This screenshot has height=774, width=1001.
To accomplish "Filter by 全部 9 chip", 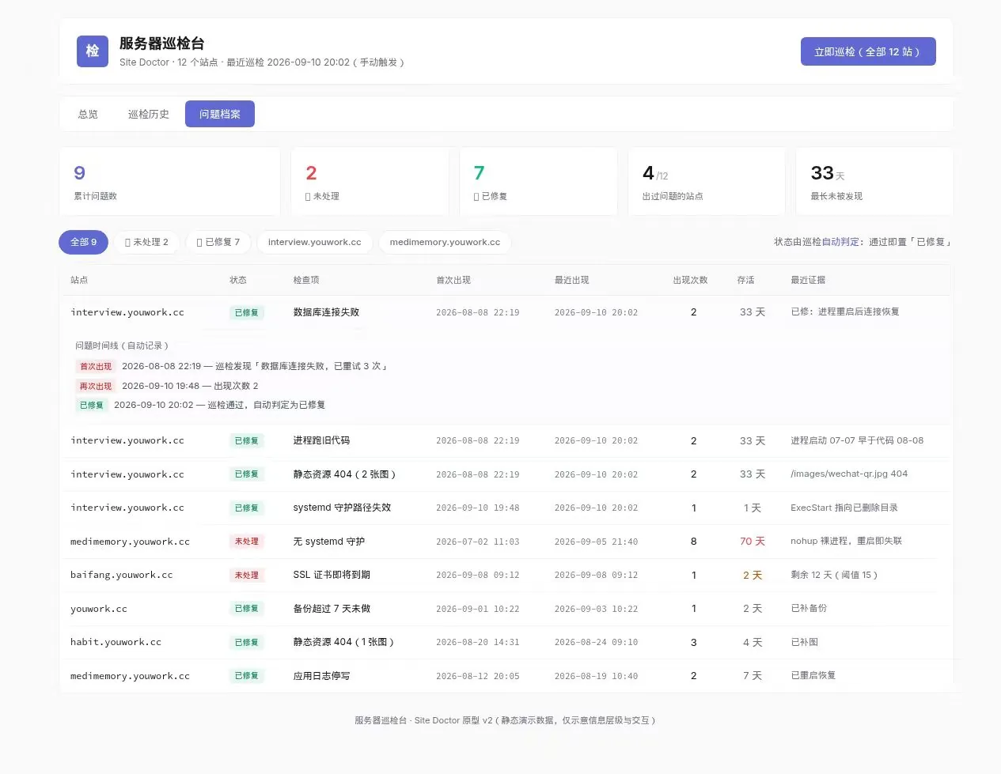I will pyautogui.click(x=83, y=242).
